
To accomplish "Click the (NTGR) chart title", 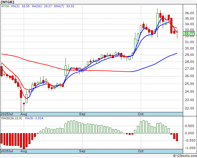I will pyautogui.click(x=7, y=2).
